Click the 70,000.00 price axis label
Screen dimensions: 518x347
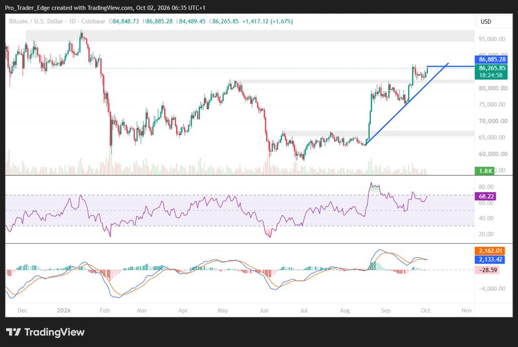coord(493,121)
